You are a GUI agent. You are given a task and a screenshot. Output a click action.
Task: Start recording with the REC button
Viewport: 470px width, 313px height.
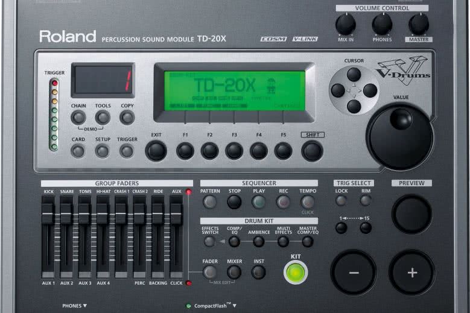pyautogui.click(x=283, y=202)
